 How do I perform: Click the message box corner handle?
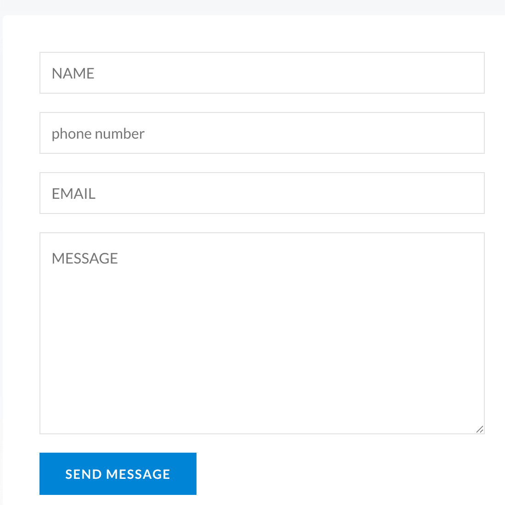point(480,429)
